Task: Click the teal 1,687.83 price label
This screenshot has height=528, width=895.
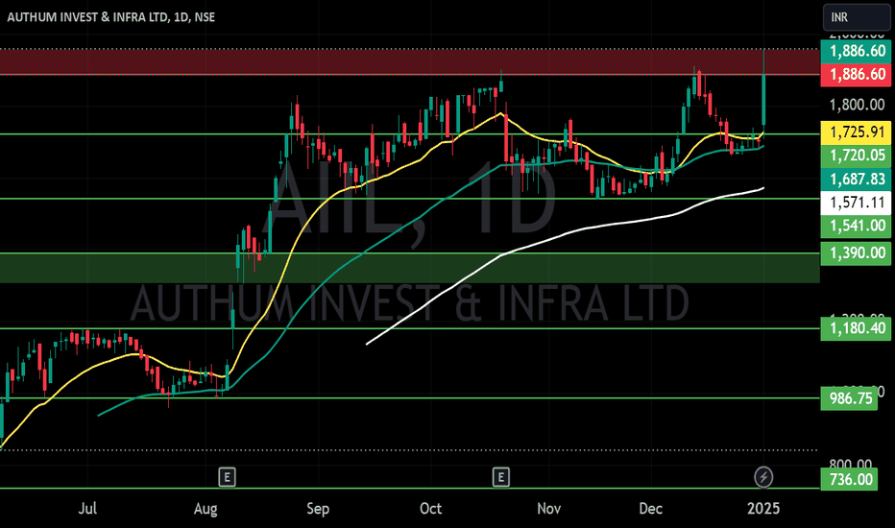Action: pyautogui.click(x=856, y=180)
